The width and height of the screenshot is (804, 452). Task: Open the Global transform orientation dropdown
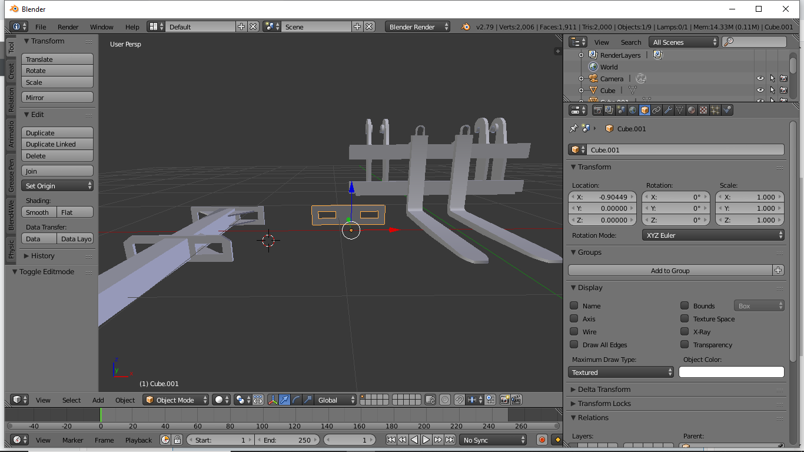335,400
